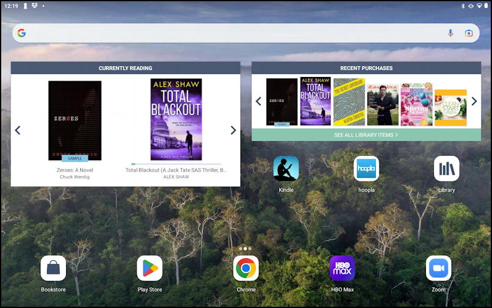Tap the Recent Purchases widget header
Image resolution: width=492 pixels, height=308 pixels.
[x=366, y=68]
